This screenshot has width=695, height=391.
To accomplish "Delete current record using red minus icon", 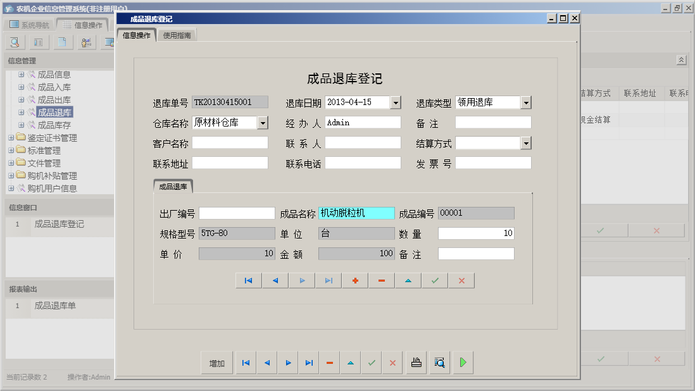I will point(330,363).
